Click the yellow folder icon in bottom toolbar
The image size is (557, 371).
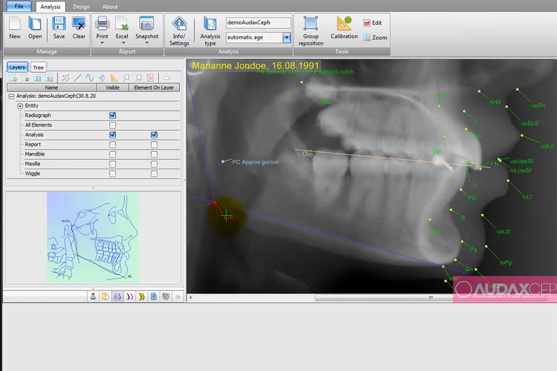105,296
